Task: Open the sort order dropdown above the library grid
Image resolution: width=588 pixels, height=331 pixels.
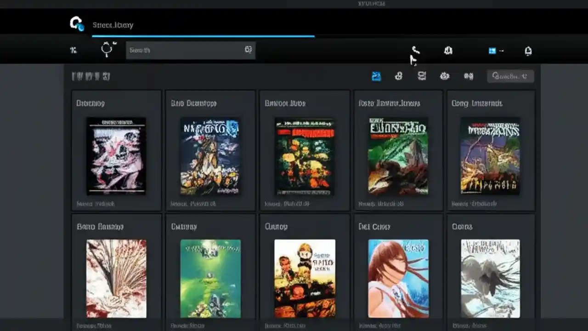Action: (511, 76)
